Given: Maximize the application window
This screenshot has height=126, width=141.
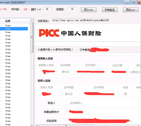Looking at the screenshot, I should [x=134, y=2].
